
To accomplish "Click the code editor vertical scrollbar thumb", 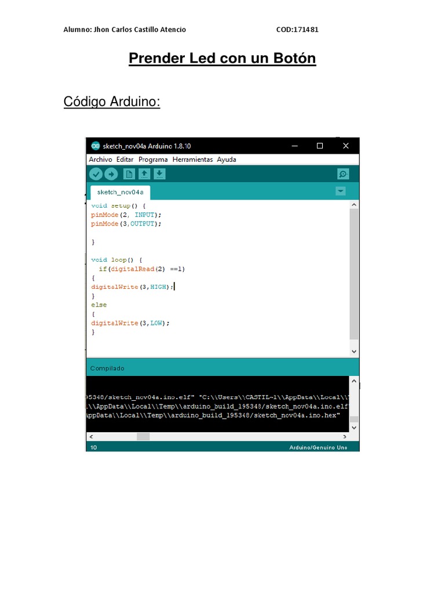I will click(354, 274).
